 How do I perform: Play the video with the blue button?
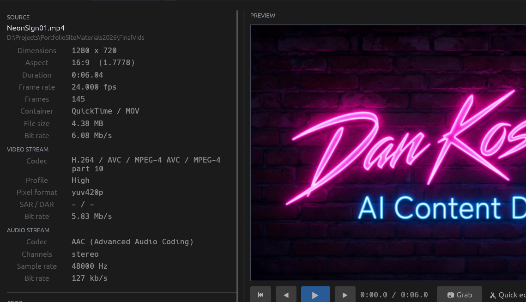315,295
